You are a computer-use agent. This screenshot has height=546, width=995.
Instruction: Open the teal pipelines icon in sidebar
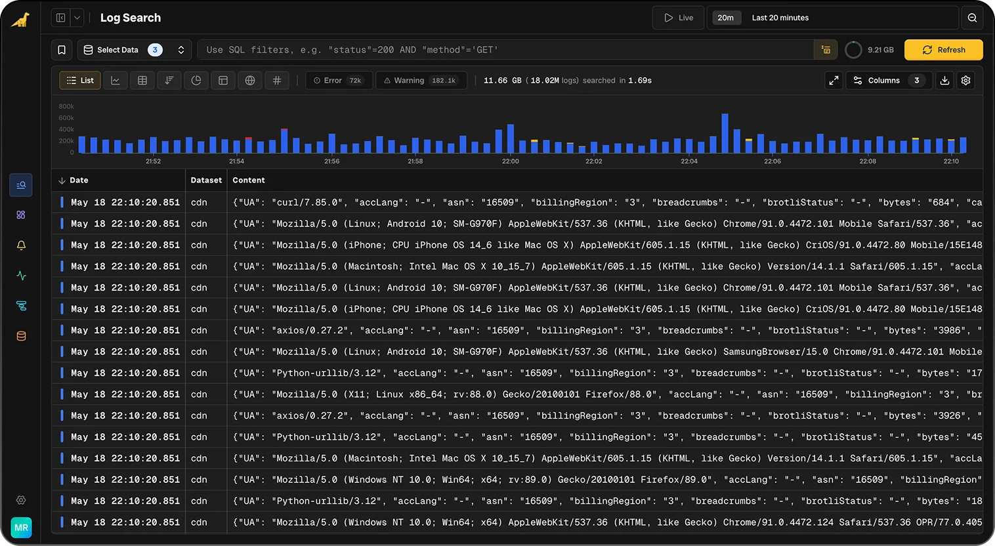click(21, 306)
